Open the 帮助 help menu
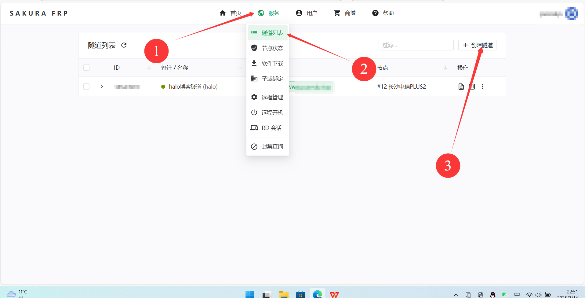This screenshot has width=585, height=298. 383,13
